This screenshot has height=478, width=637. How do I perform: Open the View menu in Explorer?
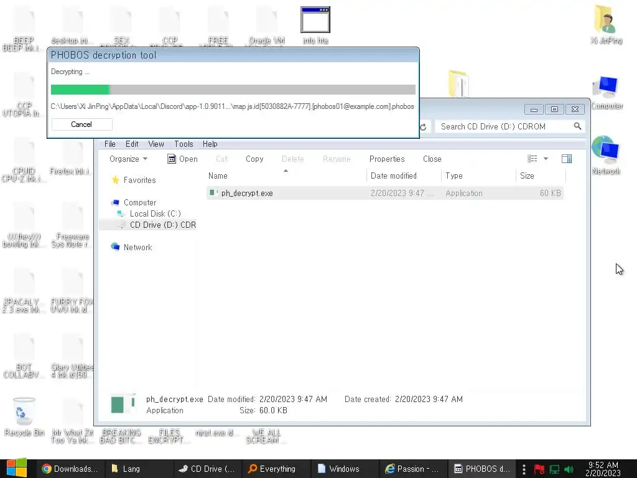[x=156, y=144]
